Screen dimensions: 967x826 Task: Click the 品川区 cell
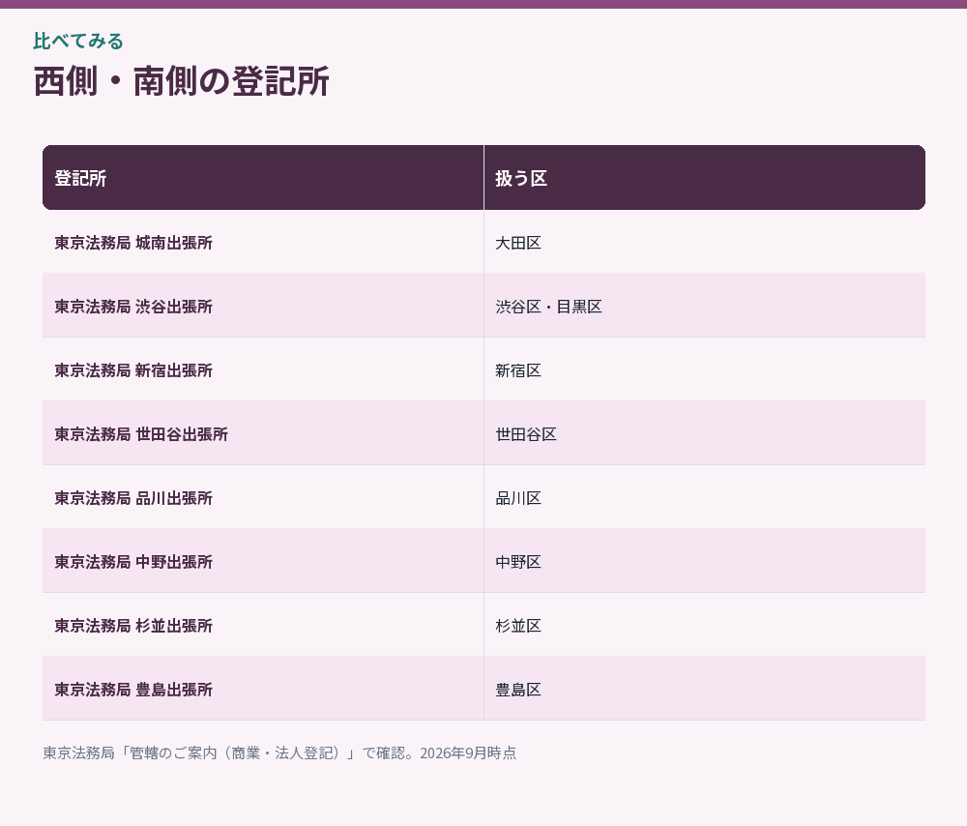pyautogui.click(x=705, y=497)
